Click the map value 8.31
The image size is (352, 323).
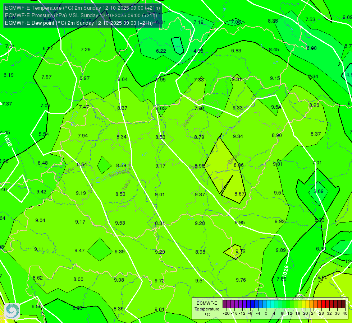pos(160,223)
